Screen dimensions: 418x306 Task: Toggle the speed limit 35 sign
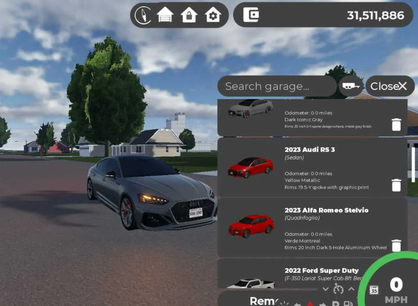coord(374,290)
